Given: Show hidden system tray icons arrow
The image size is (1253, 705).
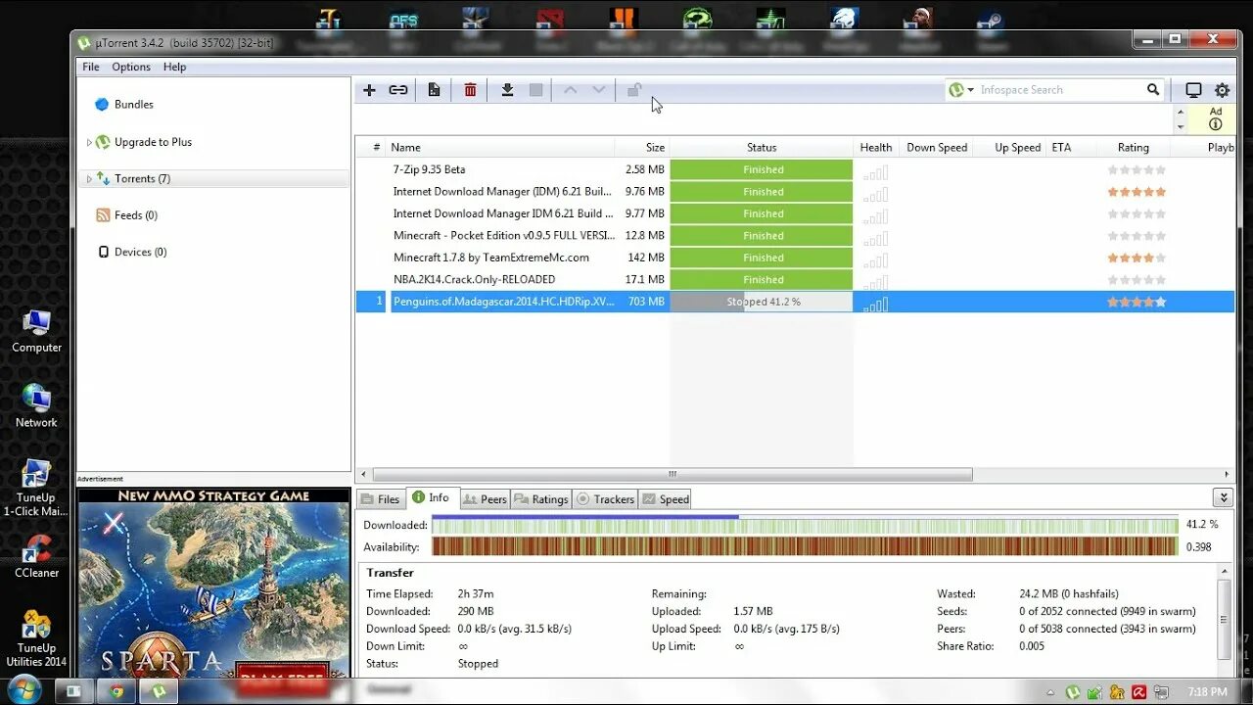Looking at the screenshot, I should point(1051,692).
